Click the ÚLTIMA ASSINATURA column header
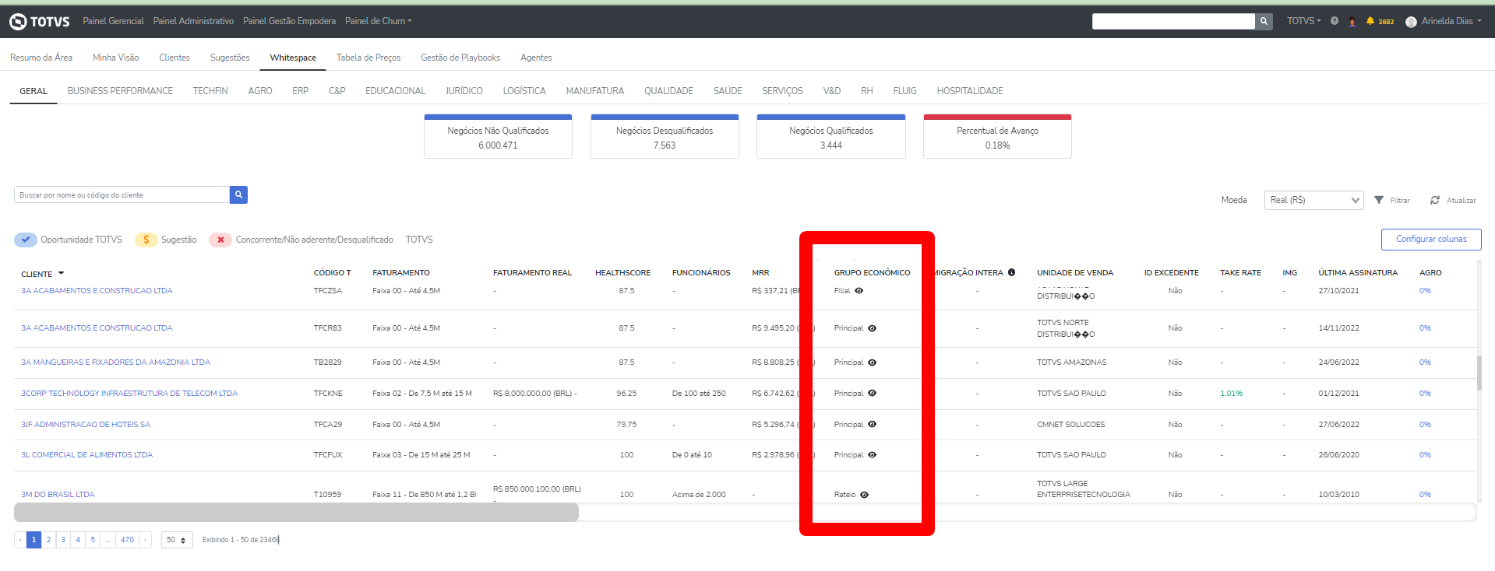 (1358, 273)
